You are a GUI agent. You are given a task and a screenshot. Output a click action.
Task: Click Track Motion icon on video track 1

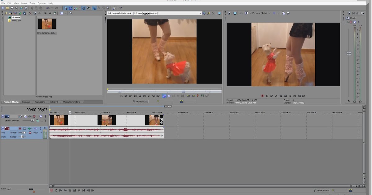[20, 116]
